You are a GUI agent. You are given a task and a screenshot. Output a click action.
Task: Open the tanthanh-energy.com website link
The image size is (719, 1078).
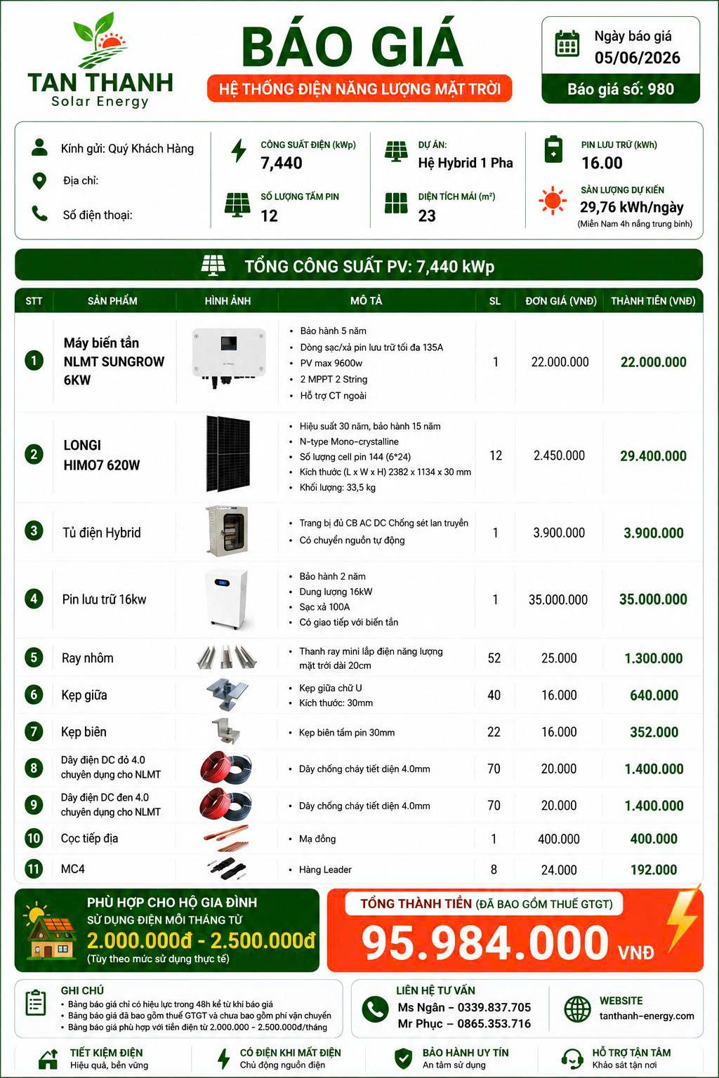[647, 1016]
